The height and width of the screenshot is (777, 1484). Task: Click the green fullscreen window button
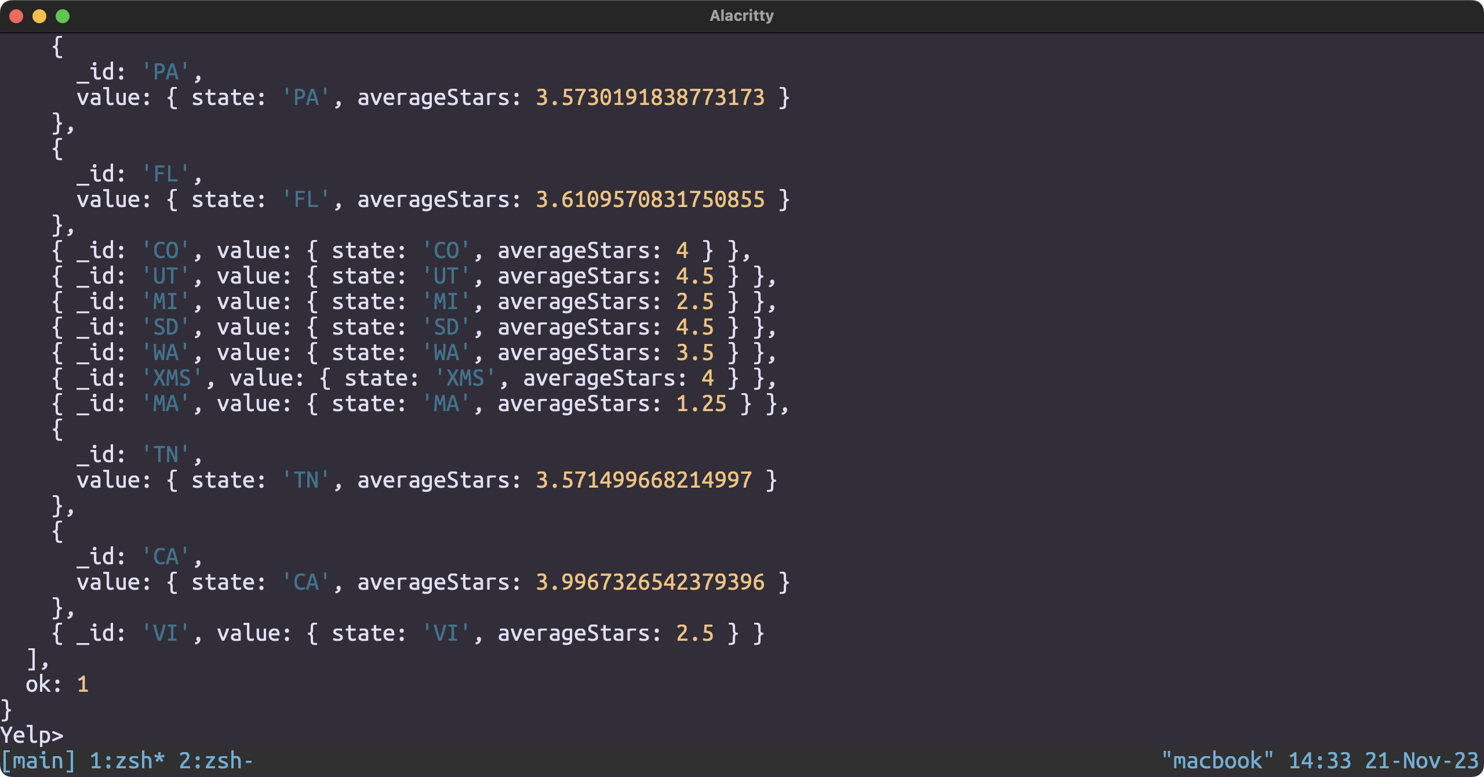(x=63, y=16)
